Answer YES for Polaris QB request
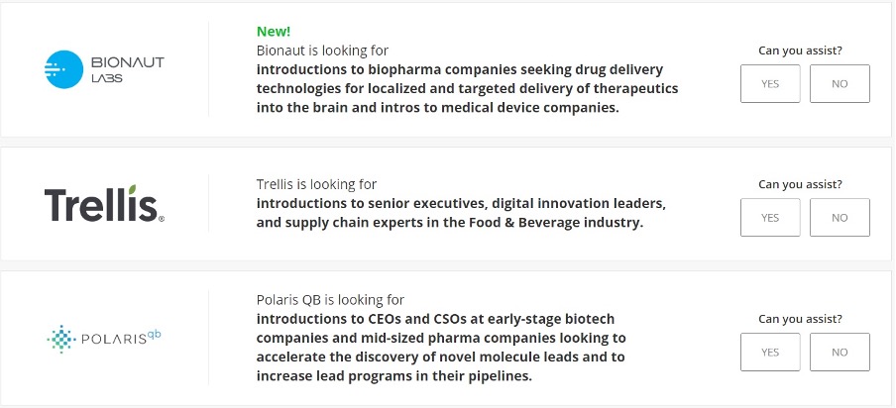The height and width of the screenshot is (408, 896). point(770,353)
